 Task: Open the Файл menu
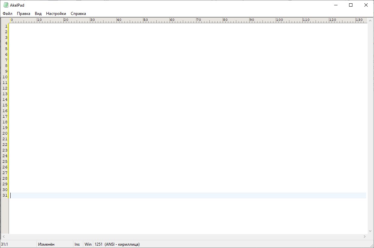[x=7, y=14]
